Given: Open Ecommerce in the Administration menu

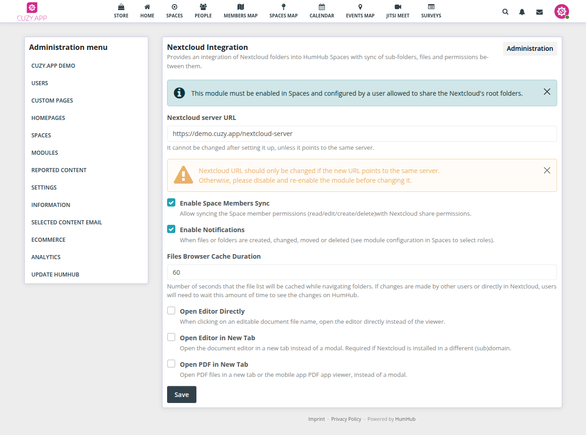Looking at the screenshot, I should (48, 239).
